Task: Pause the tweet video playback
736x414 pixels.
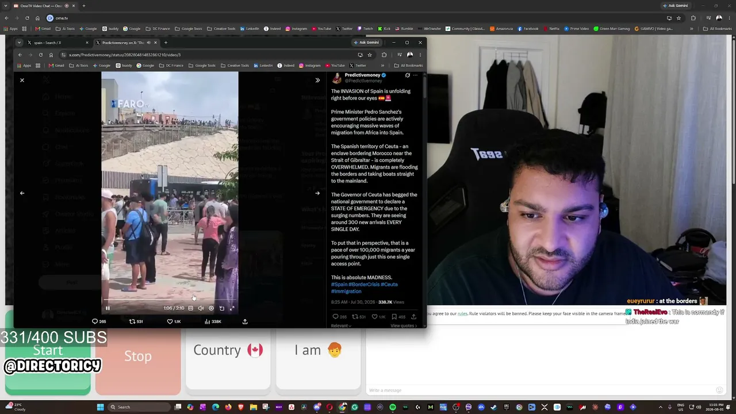Action: click(x=108, y=308)
